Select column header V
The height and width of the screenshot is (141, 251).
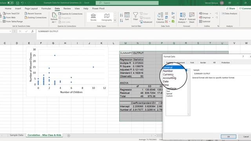pyautogui.click(x=234, y=43)
